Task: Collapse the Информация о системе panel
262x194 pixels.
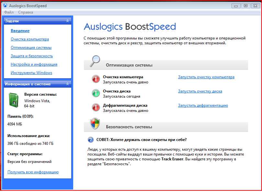Action: tap(67, 84)
